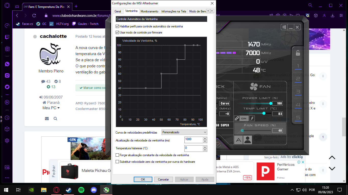Click the user-defined fan profile icon
Viewport: 348px width, 195px height.
tap(248, 140)
